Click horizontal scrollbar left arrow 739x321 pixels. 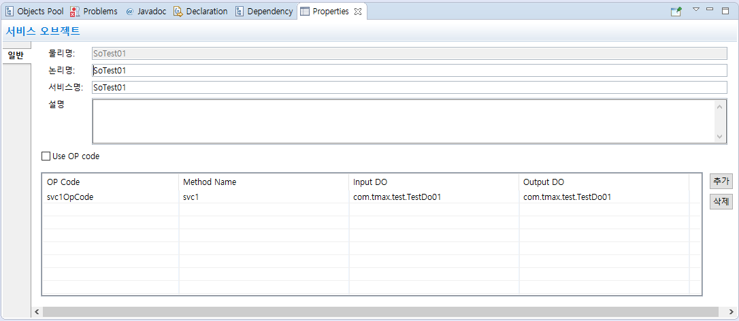36,311
